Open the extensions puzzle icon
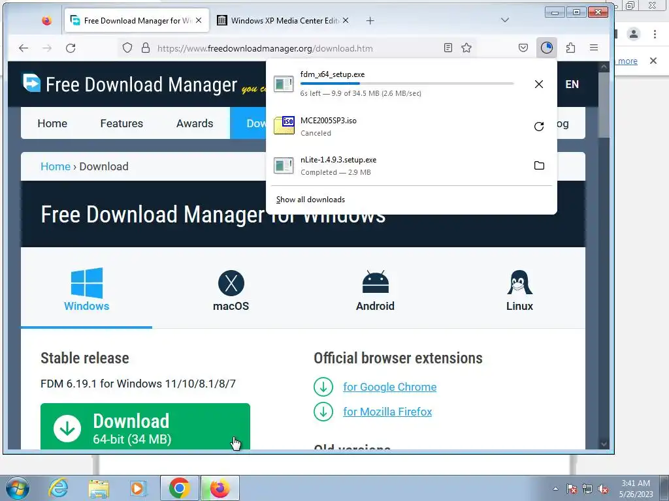Screen dimensions: 669x501 (x=570, y=48)
